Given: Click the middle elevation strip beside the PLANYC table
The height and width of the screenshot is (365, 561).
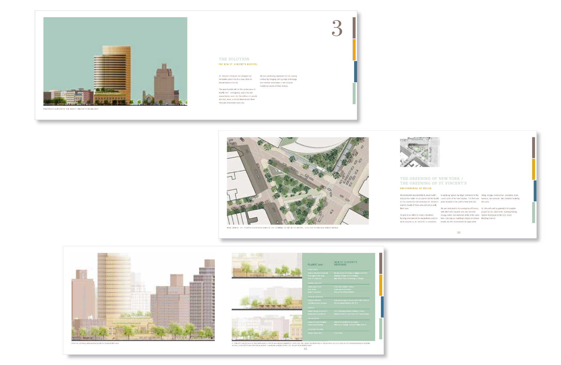Looking at the screenshot, I should click(x=267, y=296).
